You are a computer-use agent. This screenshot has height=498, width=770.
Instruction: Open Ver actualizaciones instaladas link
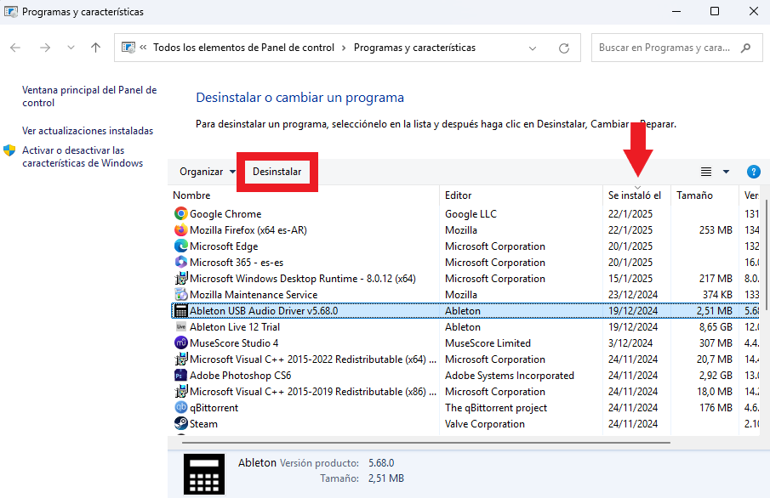(88, 131)
